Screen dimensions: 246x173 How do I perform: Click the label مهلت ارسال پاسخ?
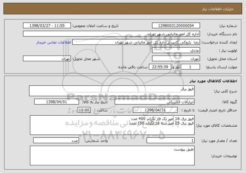(221, 67)
